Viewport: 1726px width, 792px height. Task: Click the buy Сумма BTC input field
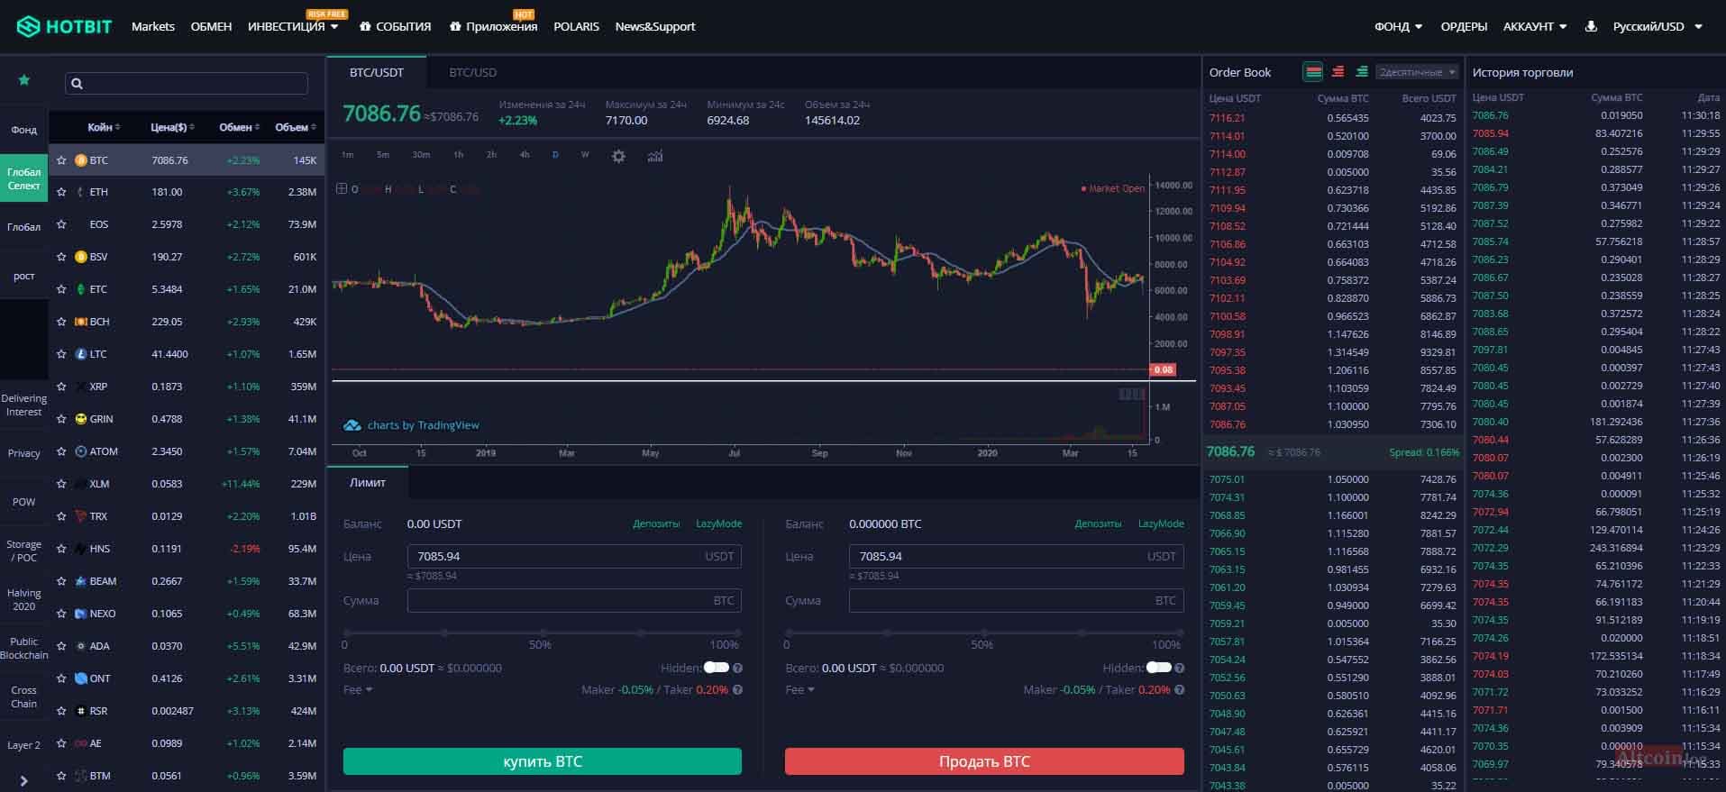click(x=574, y=600)
